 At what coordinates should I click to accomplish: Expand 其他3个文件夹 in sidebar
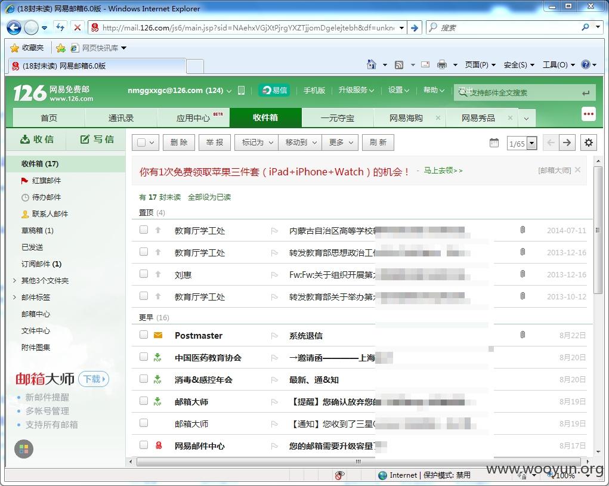pyautogui.click(x=14, y=280)
